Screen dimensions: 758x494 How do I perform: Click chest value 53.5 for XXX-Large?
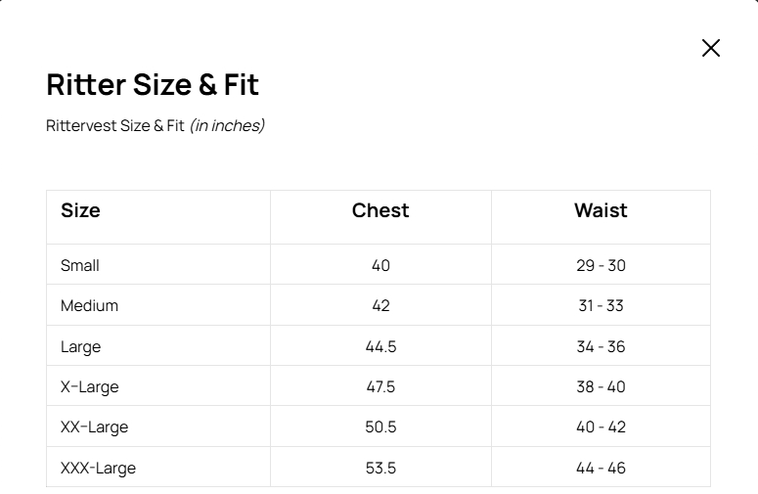pos(380,469)
